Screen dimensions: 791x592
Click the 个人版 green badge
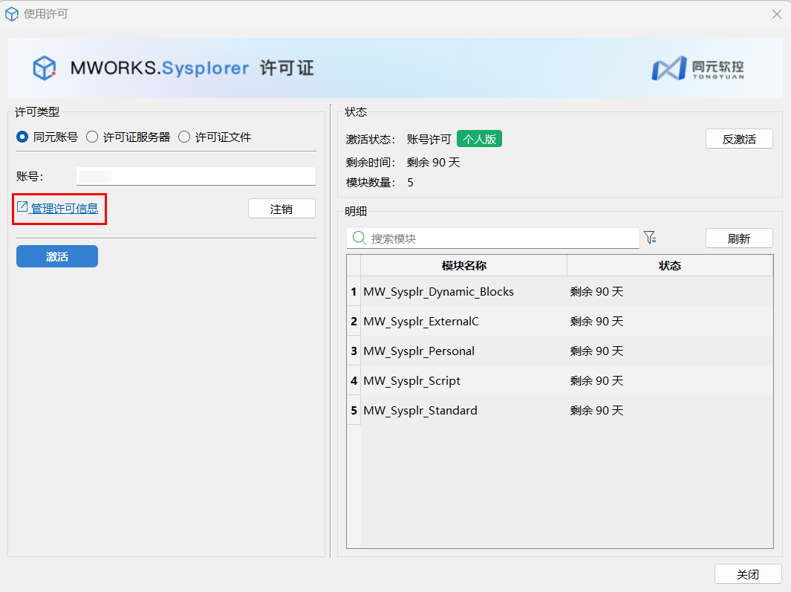(x=479, y=139)
